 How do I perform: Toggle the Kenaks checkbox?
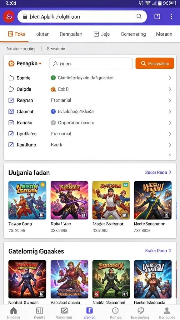pos(11,122)
